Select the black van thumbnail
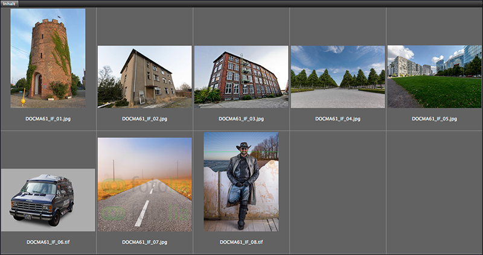This screenshot has width=483, height=255. (x=48, y=200)
